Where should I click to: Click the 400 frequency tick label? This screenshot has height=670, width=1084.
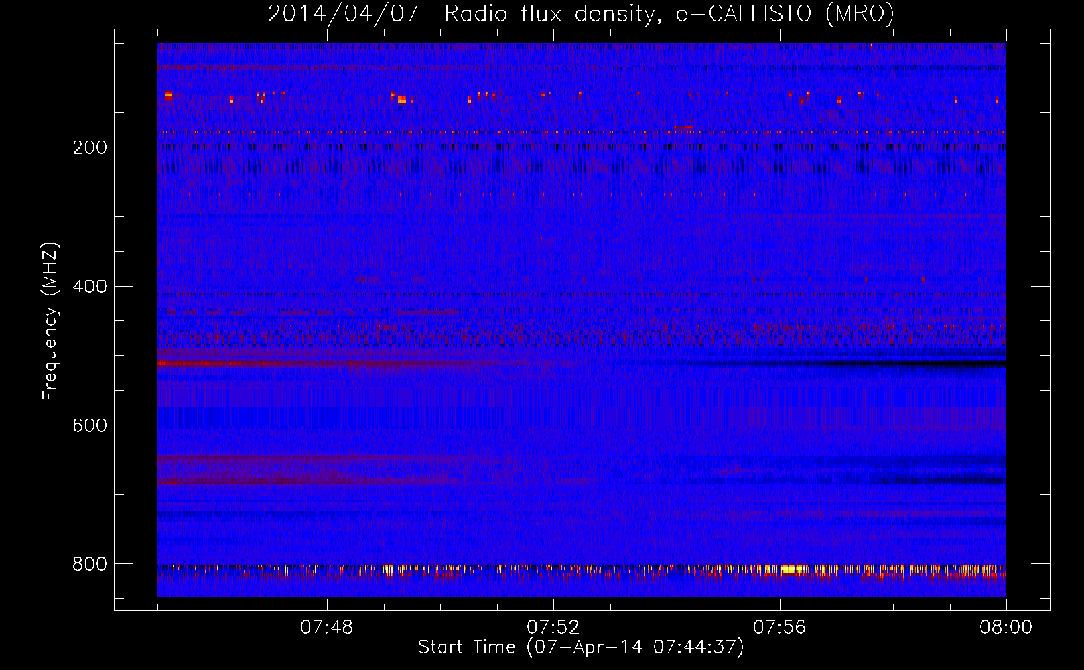click(x=90, y=287)
